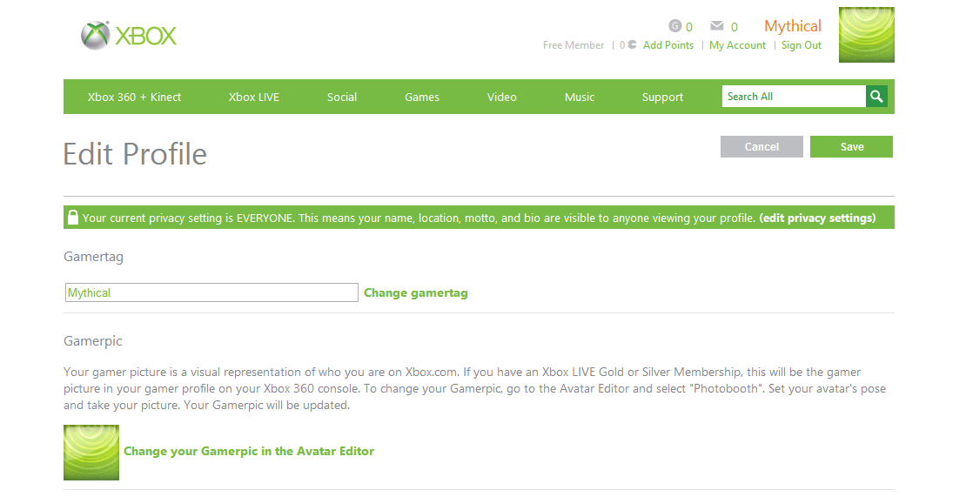Open the profile gamerpic thumbnail in the header
Screen dimensions: 966x497
pyautogui.click(x=866, y=35)
